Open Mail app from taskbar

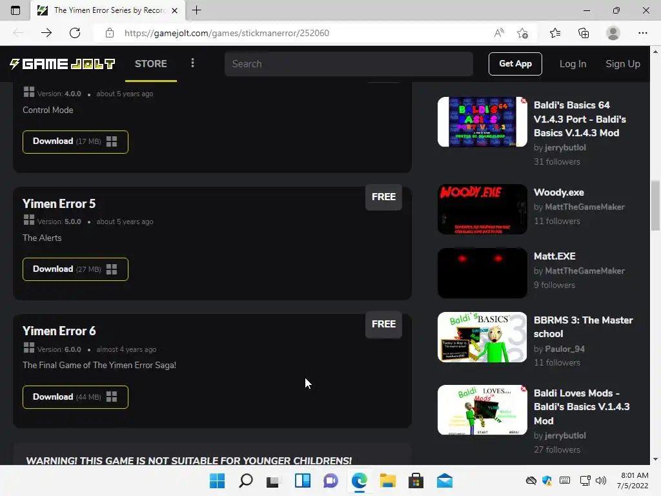[445, 480]
